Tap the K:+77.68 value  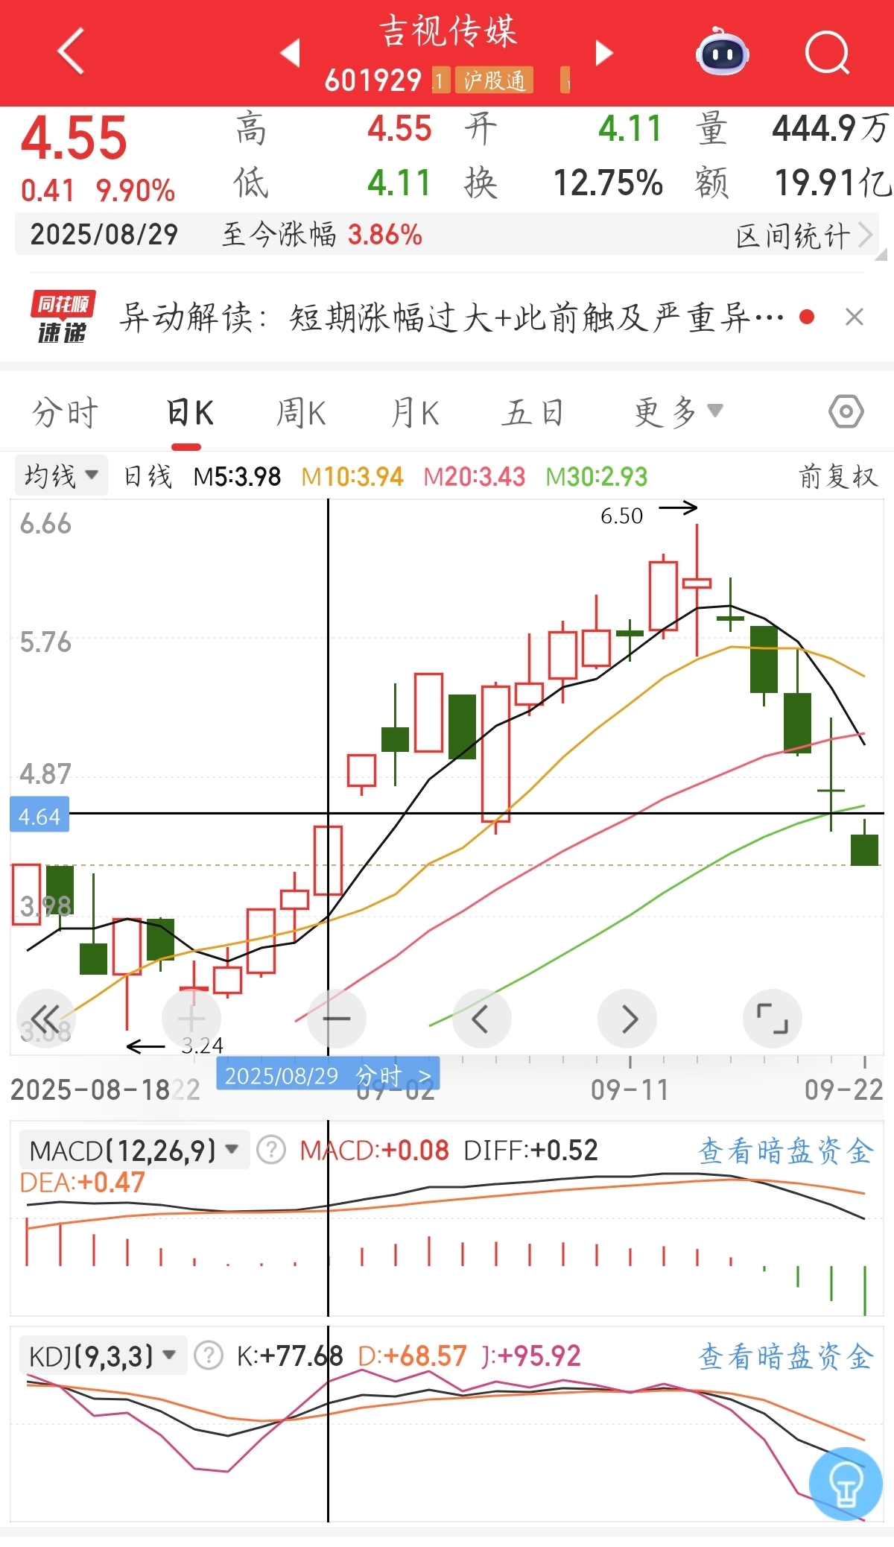(289, 1355)
